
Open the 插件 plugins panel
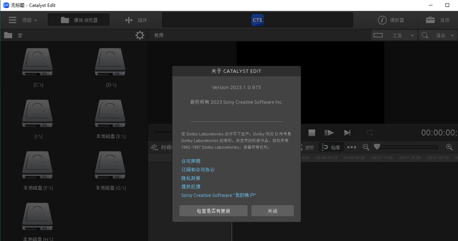point(136,20)
